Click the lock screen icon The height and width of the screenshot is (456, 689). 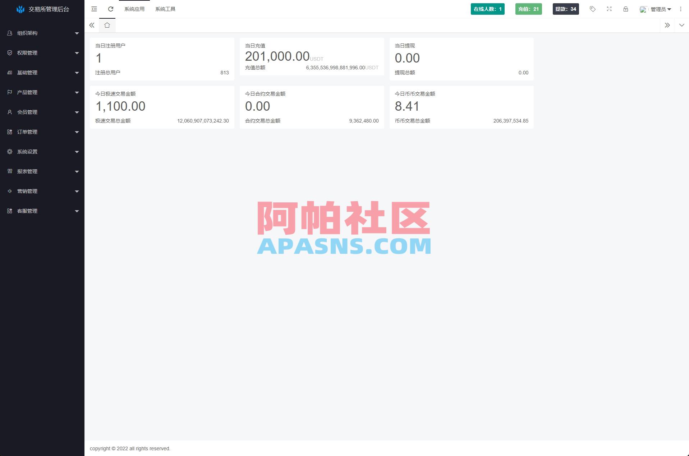point(625,9)
